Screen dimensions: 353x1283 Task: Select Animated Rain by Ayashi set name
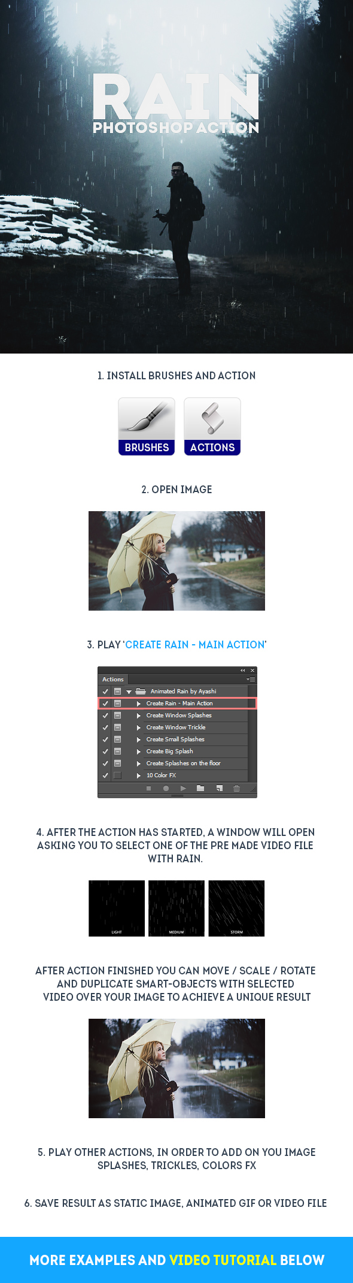click(x=183, y=691)
